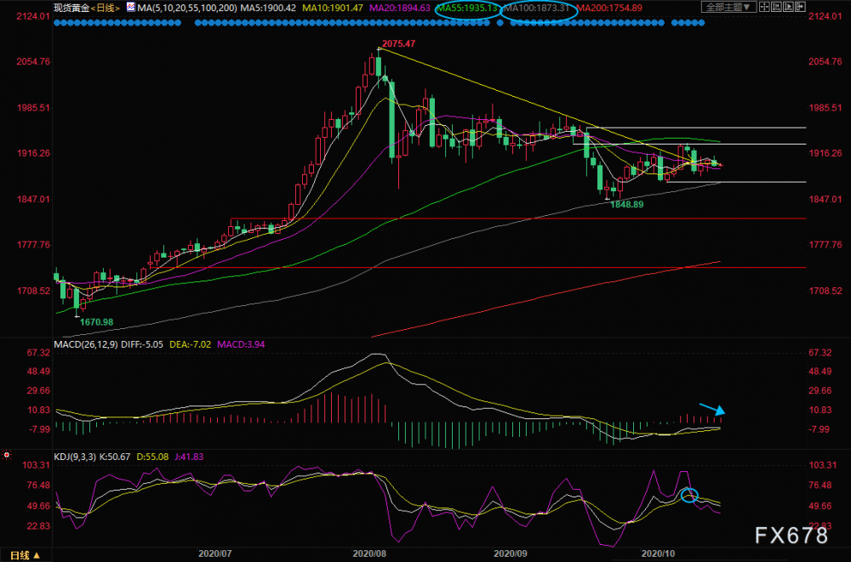
Task: Select the MACD:3.94 value
Action: pos(241,344)
